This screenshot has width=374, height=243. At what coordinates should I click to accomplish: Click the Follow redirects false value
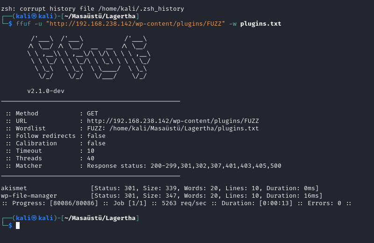pyautogui.click(x=96, y=136)
